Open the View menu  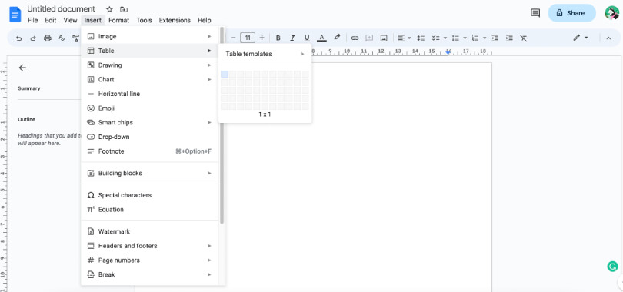(x=70, y=20)
